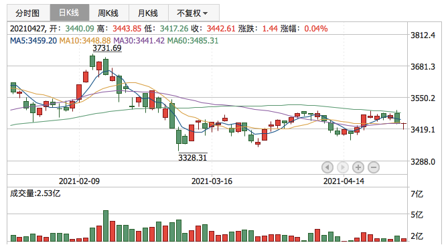This screenshot has width=448, height=245.
Task: Click the 2021-02-09 date label
Action: pos(79,181)
